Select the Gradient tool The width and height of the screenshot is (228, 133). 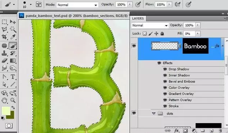13,61
